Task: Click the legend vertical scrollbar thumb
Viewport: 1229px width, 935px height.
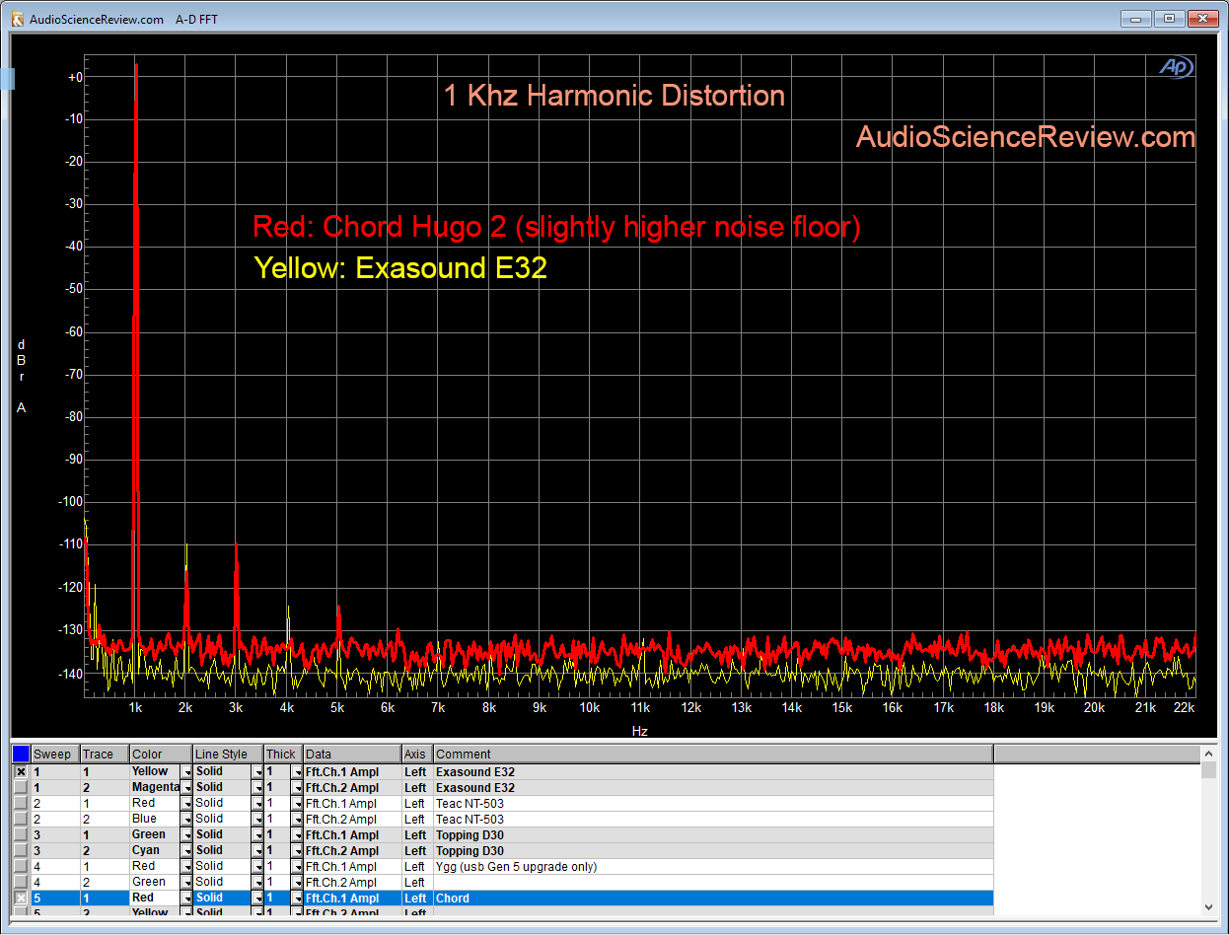Action: (x=1208, y=770)
